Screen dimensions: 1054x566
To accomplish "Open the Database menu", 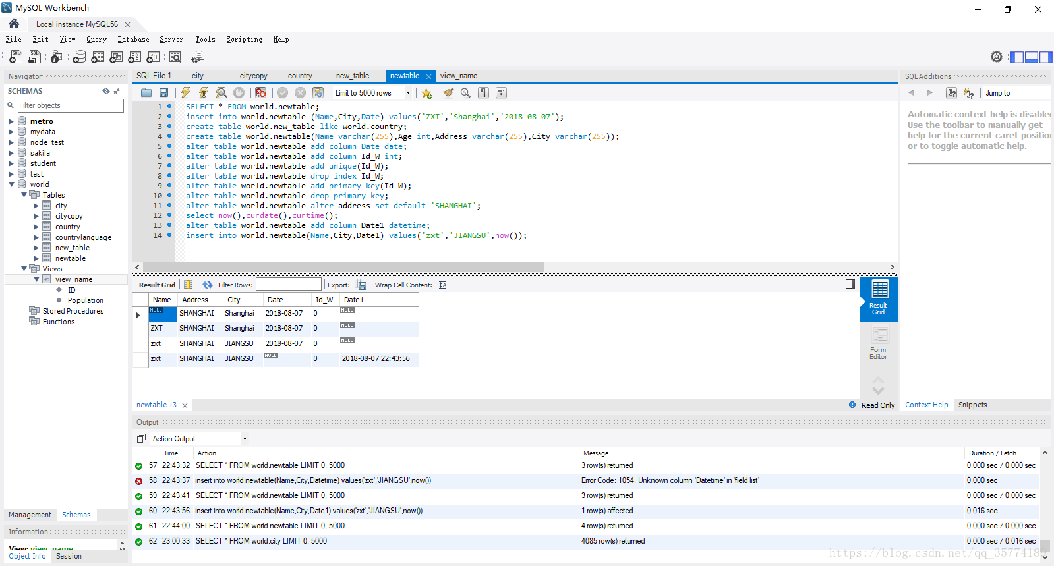I will tap(133, 40).
